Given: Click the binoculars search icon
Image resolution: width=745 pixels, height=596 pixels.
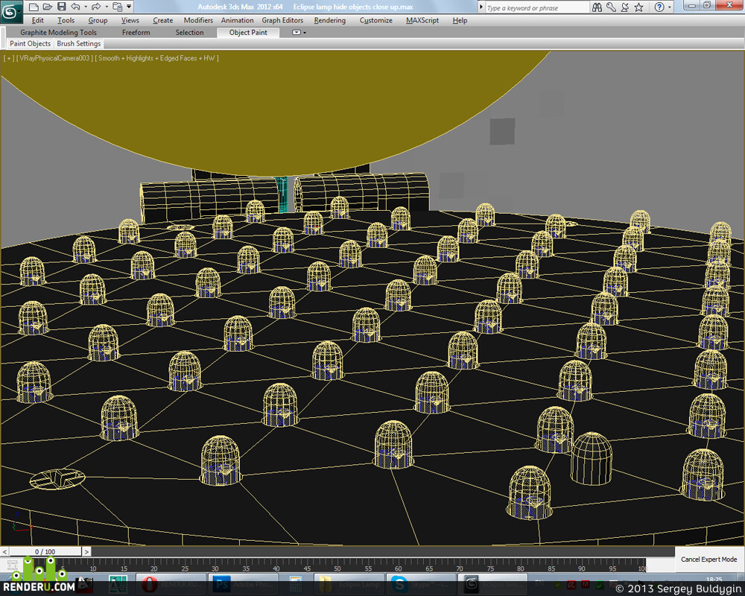Looking at the screenshot, I should [597, 7].
